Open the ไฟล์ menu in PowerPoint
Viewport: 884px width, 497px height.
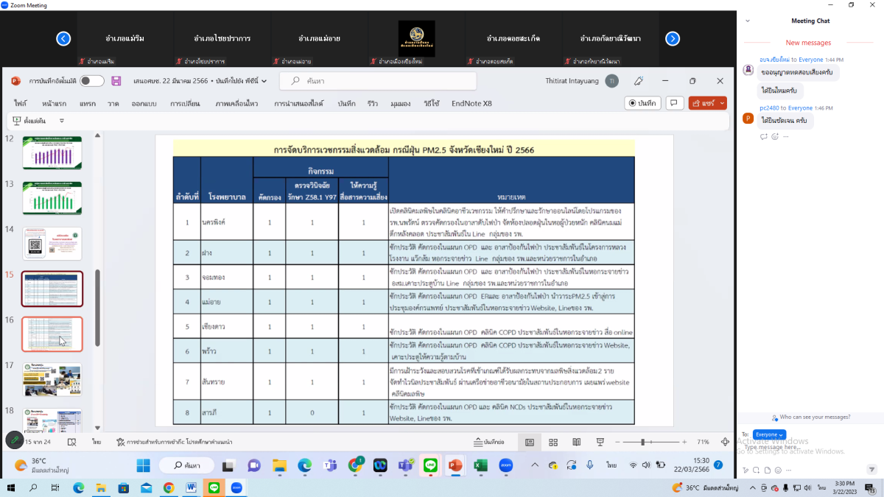[x=20, y=104]
